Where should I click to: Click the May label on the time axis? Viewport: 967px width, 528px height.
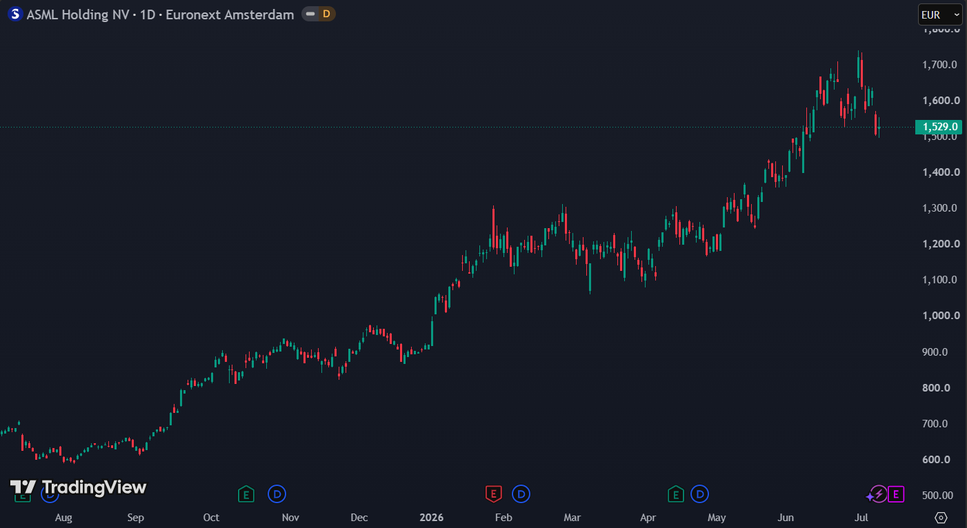tap(717, 518)
